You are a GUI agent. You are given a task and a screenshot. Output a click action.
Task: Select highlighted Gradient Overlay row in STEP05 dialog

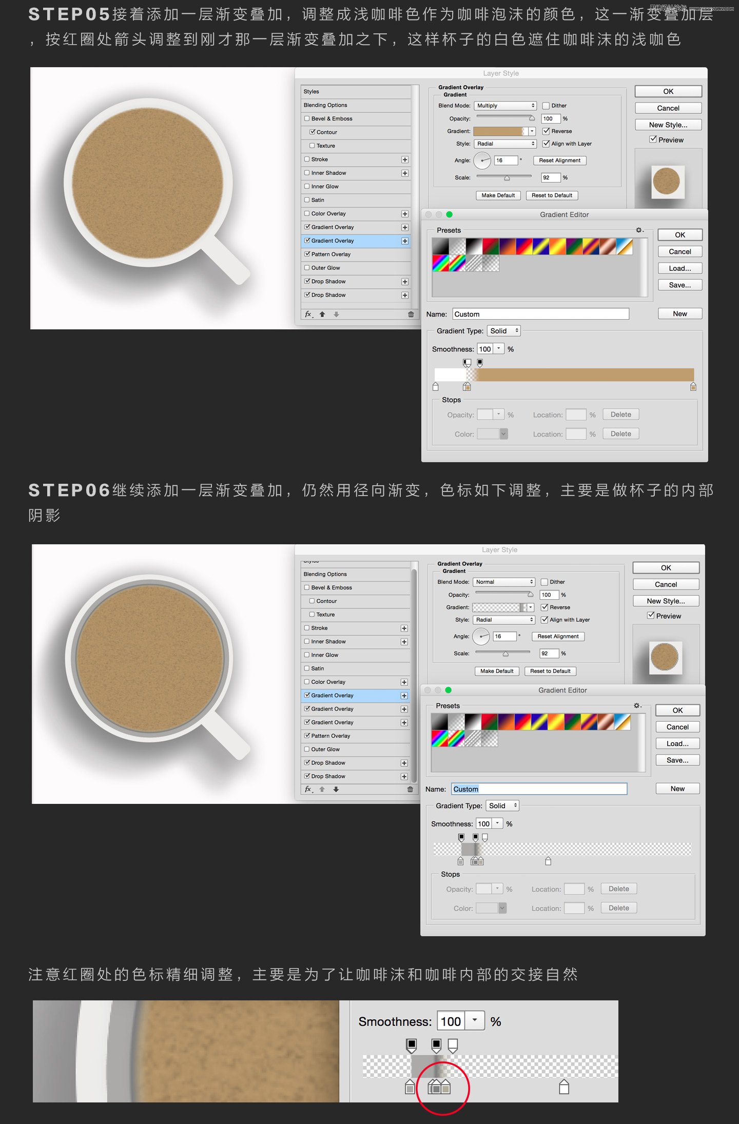click(x=356, y=241)
